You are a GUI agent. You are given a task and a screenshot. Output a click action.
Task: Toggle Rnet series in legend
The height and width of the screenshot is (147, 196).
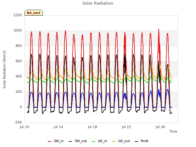coord(141,141)
